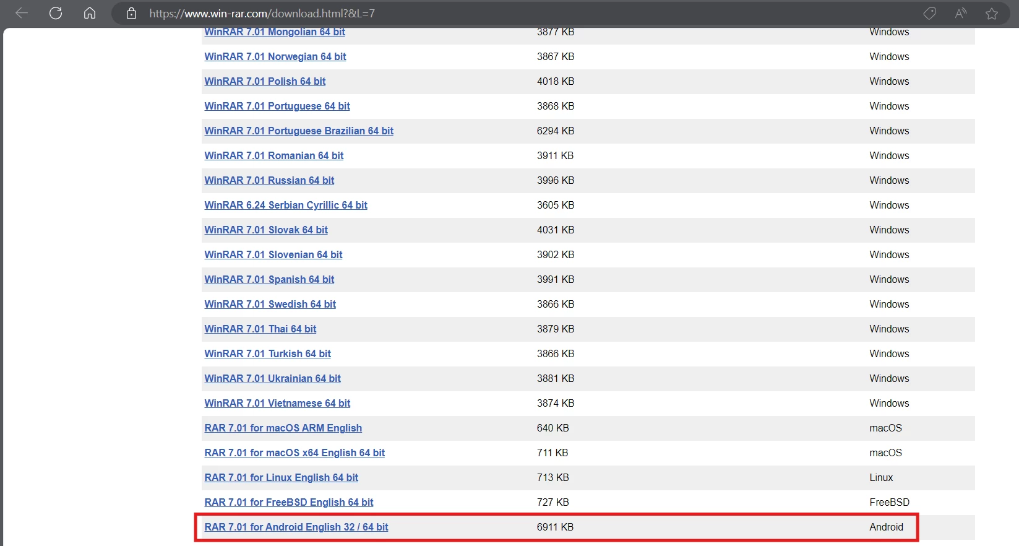Select the 3881 KB size value

click(x=556, y=378)
